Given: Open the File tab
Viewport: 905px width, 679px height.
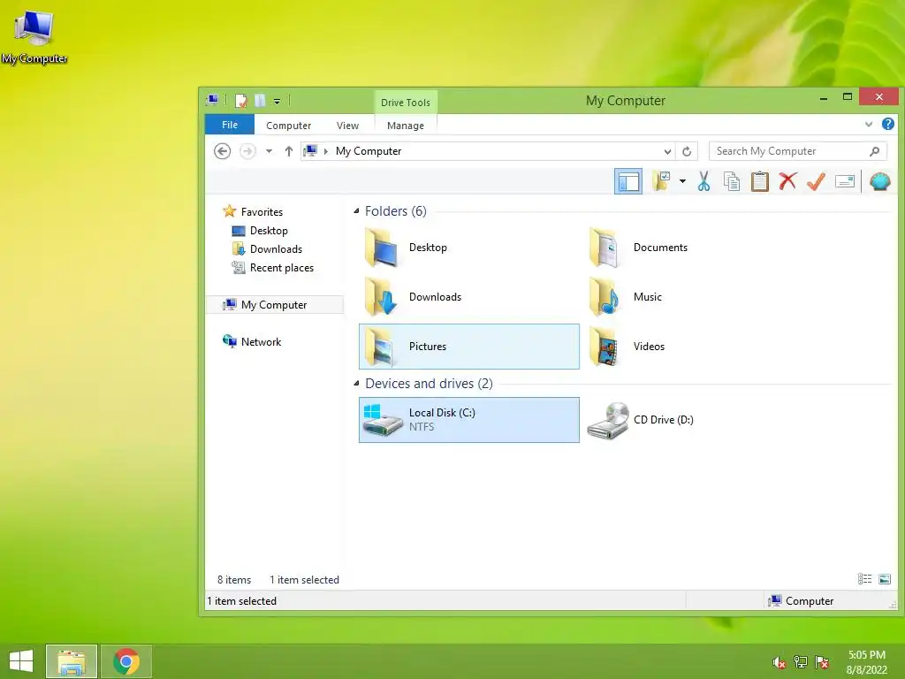Looking at the screenshot, I should pyautogui.click(x=230, y=125).
